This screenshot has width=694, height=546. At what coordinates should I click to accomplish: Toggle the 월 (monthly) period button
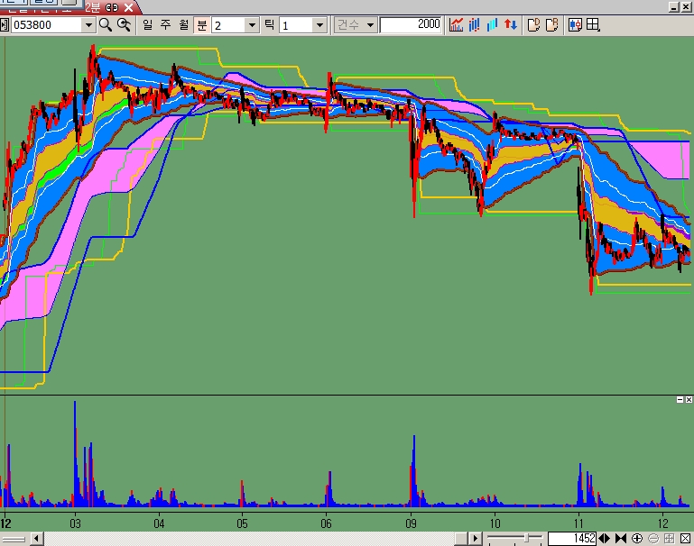[184, 25]
